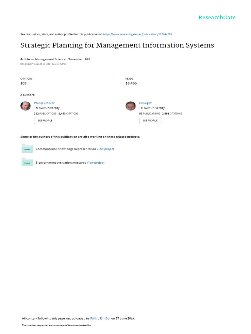
Task: Click SEE PROFILE button under Eli Segev
Action: click(x=150, y=121)
